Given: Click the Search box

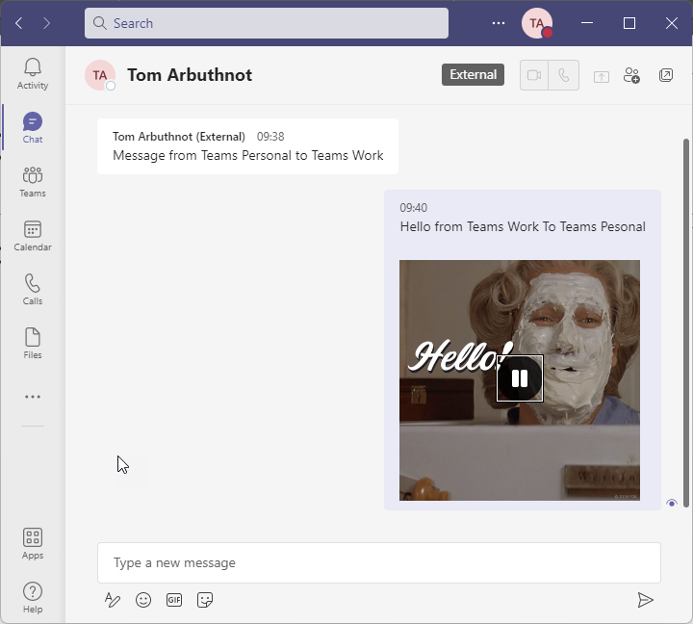Looking at the screenshot, I should pyautogui.click(x=267, y=23).
